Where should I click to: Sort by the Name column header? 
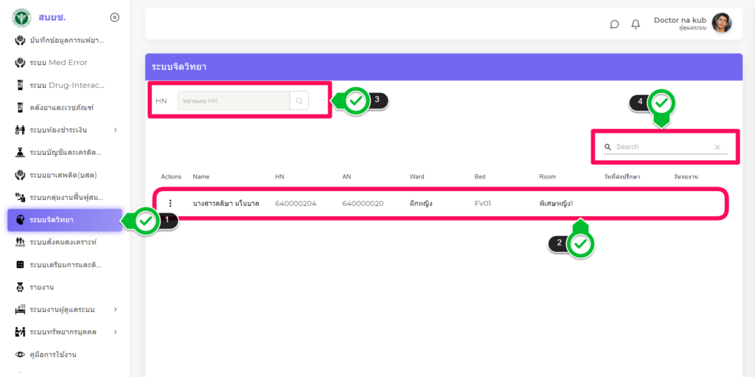201,177
